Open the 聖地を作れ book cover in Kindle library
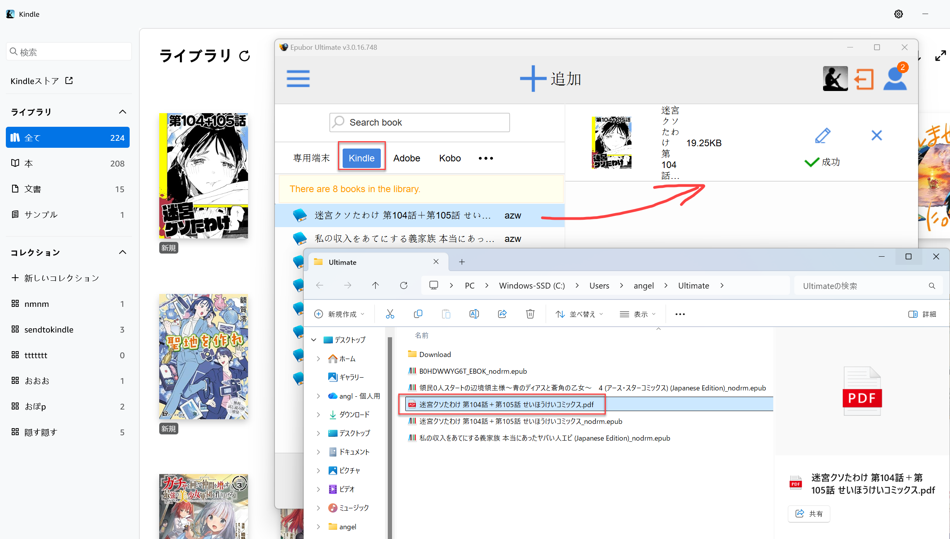The width and height of the screenshot is (950, 539). (204, 357)
